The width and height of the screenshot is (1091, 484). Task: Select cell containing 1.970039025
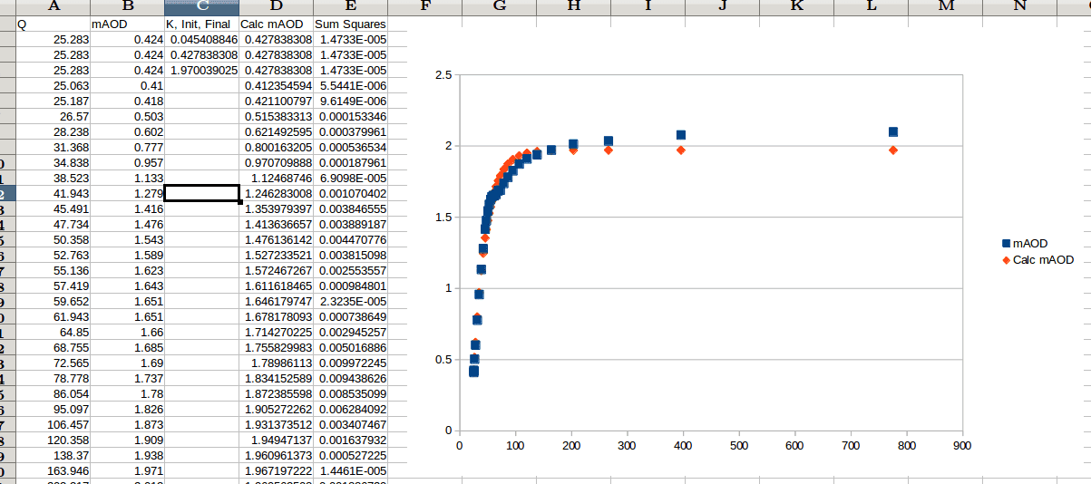point(201,70)
